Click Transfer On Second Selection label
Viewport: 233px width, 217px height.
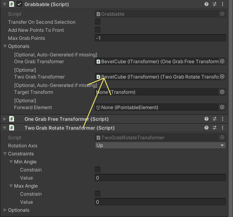[42, 22]
